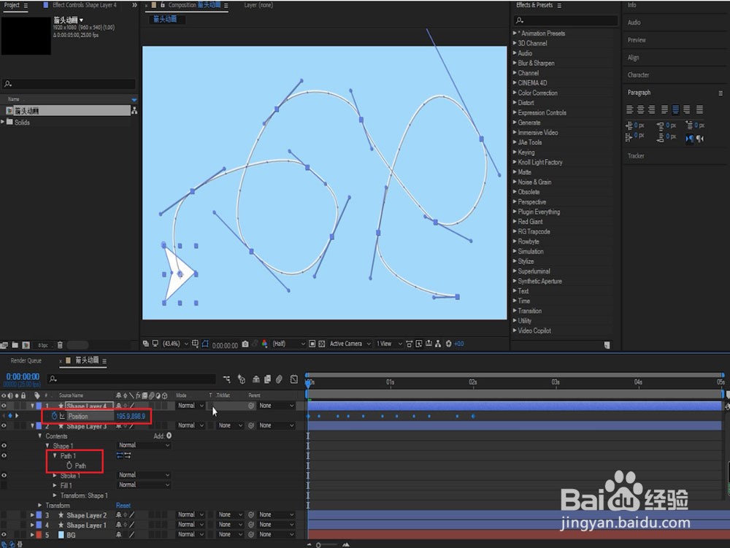Open the Align panel tab
This screenshot has height=548, width=730.
point(633,58)
